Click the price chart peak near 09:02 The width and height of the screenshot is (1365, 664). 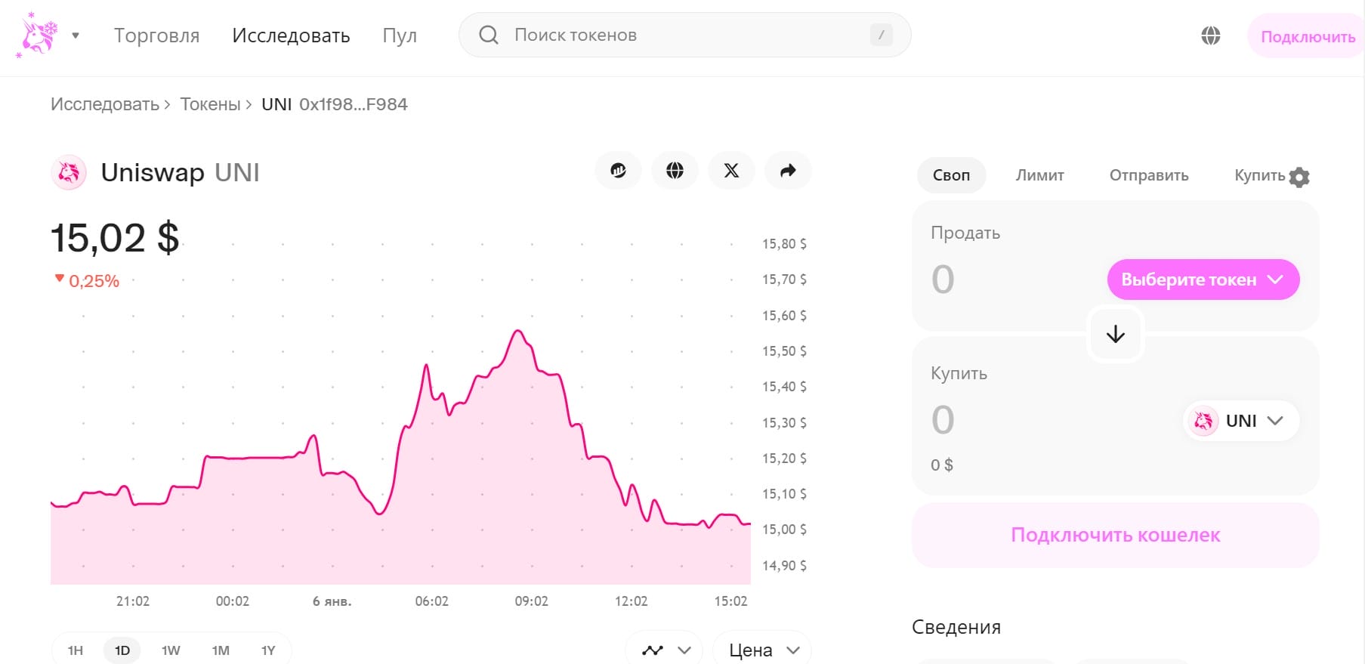click(x=518, y=331)
